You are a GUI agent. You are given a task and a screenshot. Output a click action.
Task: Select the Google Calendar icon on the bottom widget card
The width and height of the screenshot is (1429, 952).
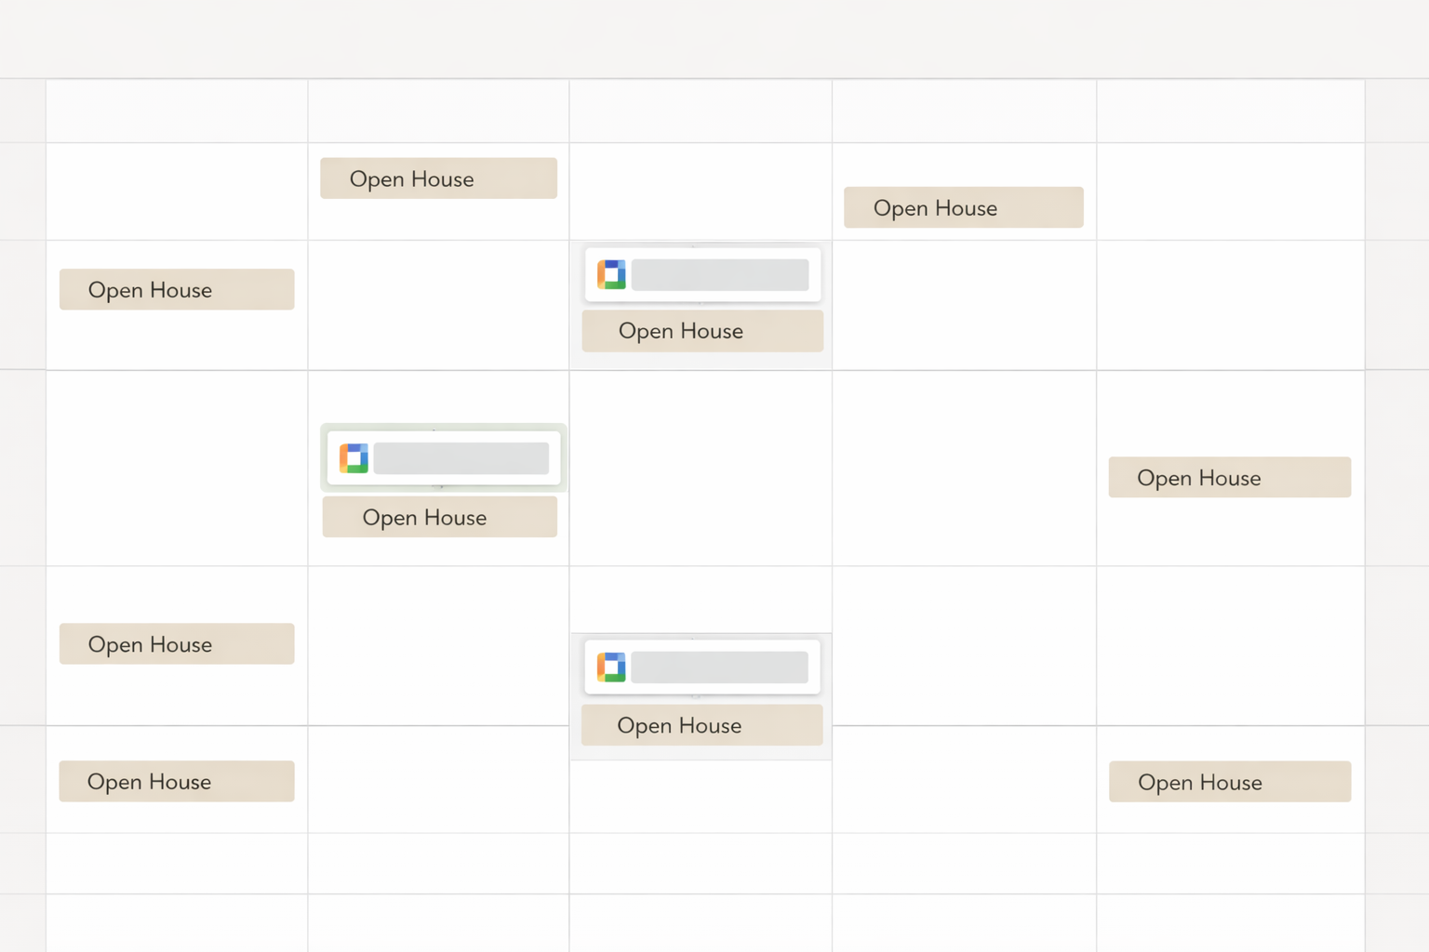[x=611, y=667]
